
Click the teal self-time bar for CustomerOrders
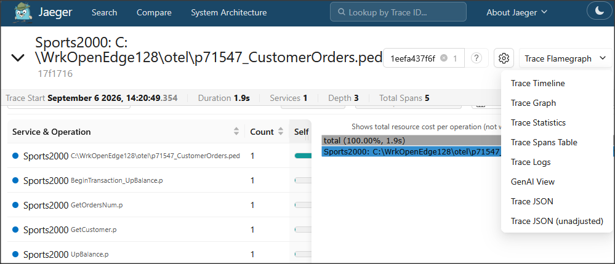click(303, 156)
